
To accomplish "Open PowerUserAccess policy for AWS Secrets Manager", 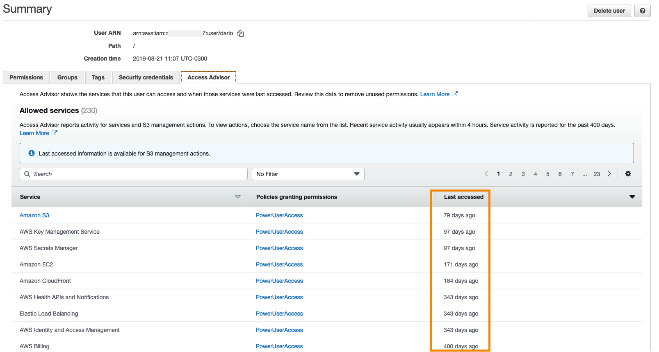I will (x=279, y=248).
